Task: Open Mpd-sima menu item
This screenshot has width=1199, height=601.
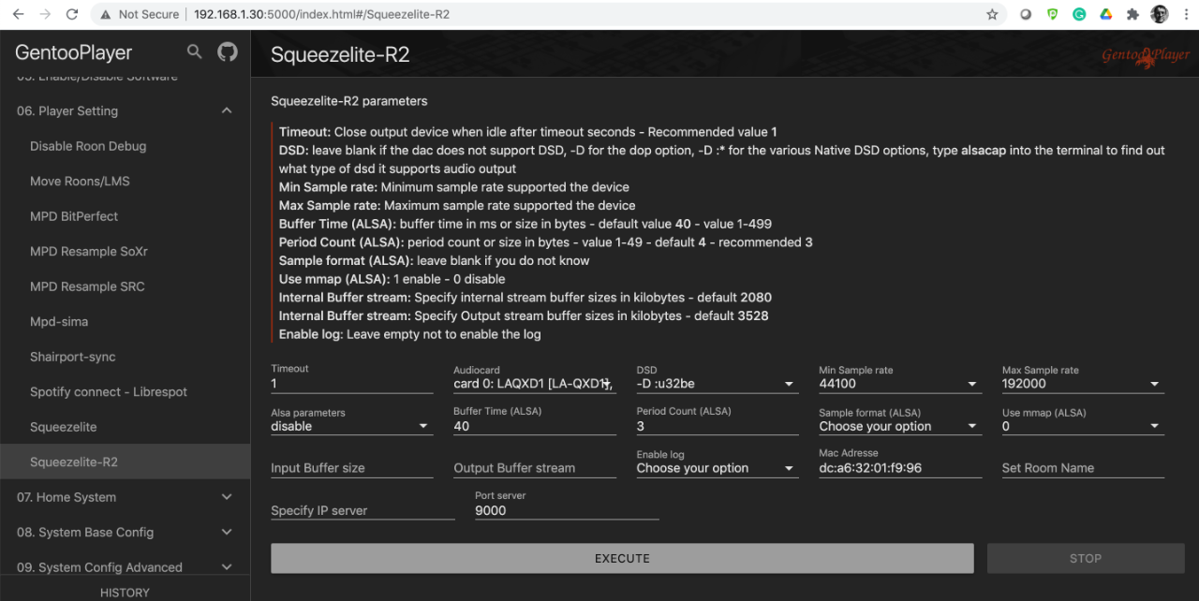Action: point(125,321)
